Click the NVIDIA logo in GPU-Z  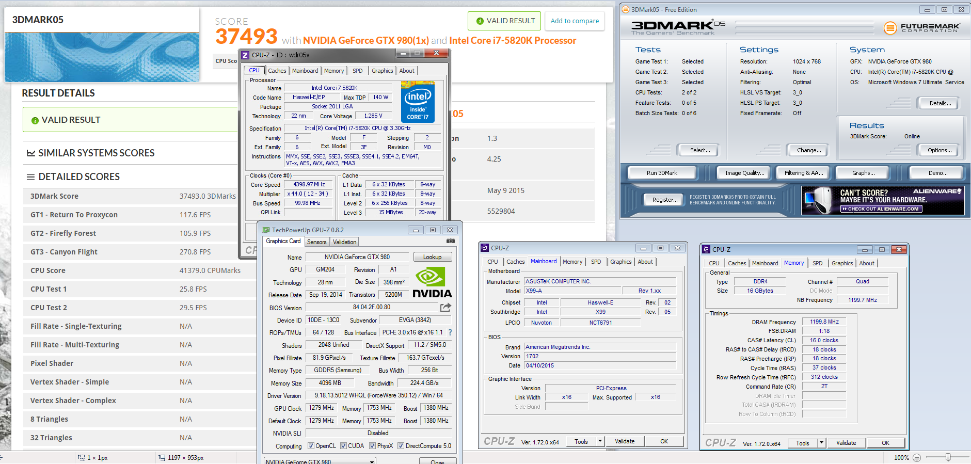tap(432, 283)
